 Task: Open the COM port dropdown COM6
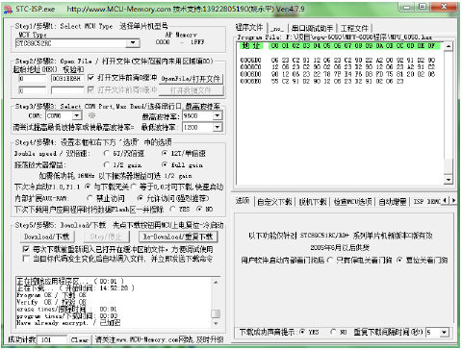[77, 115]
